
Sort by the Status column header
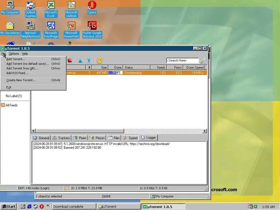[x=137, y=68]
